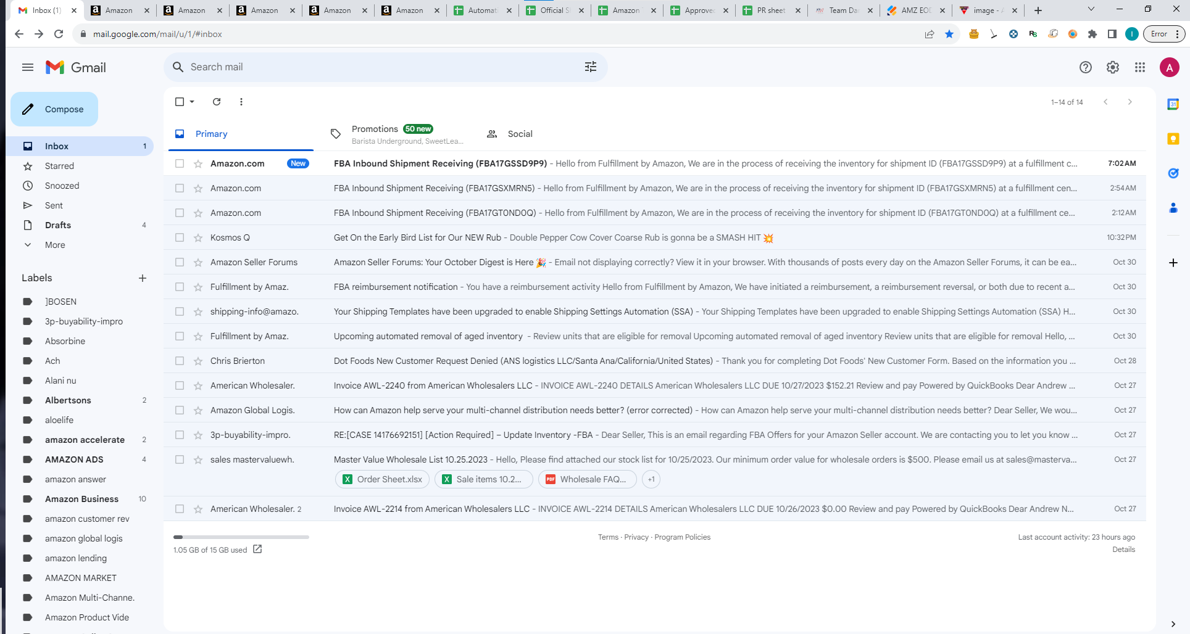The height and width of the screenshot is (634, 1190).
Task: Open the Chrome menu next to Error
Action: (1178, 34)
